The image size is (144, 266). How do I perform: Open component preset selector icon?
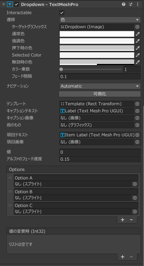point(131,4)
